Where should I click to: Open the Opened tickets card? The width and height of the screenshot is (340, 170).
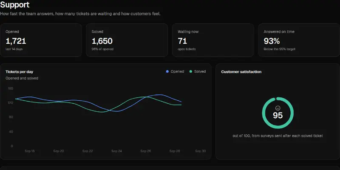tap(41, 40)
